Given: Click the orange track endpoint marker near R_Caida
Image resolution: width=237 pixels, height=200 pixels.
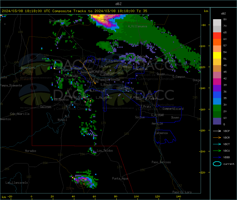Looking at the screenshot, I should (x=95, y=83).
